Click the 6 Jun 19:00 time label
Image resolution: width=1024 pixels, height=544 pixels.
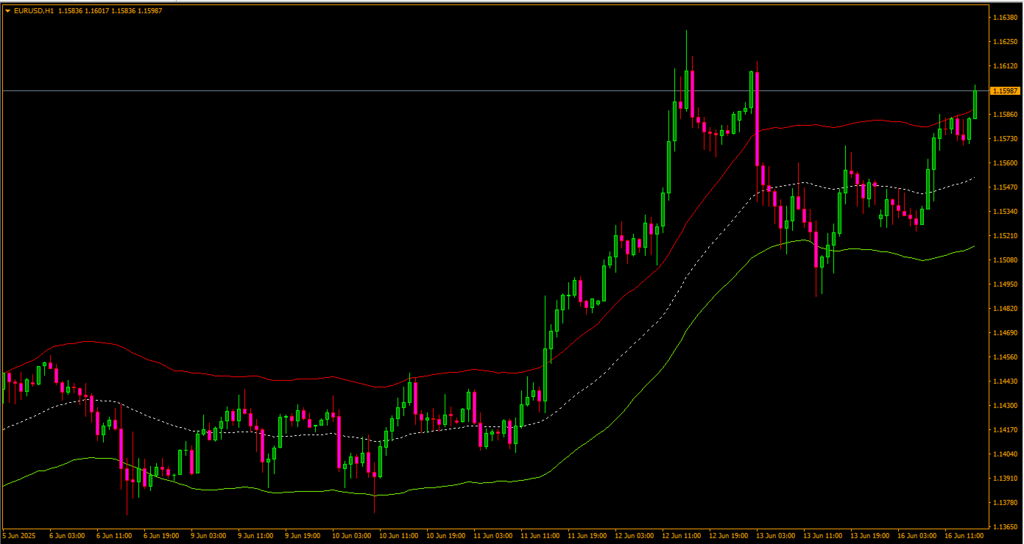pyautogui.click(x=161, y=536)
